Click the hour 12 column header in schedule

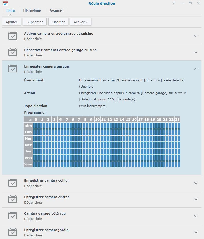coord(110,119)
